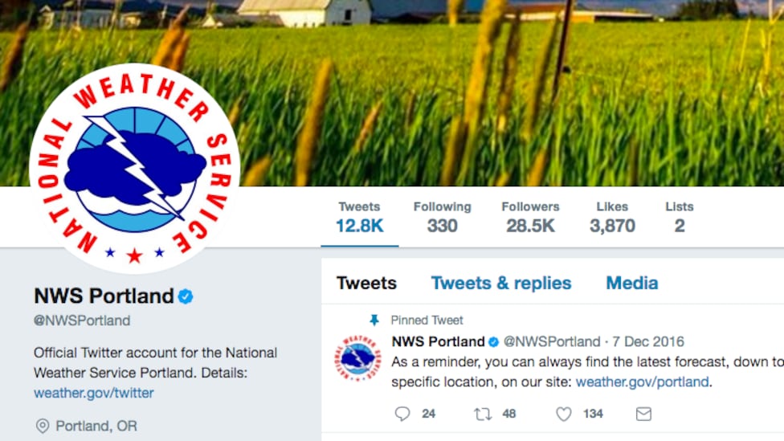784x441 pixels.
Task: View the 3,870 Likes stat
Action: 612,218
